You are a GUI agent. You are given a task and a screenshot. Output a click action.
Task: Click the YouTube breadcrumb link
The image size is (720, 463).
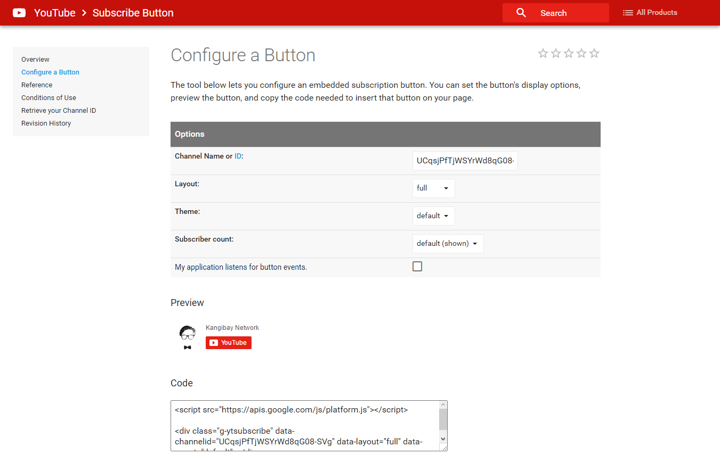tap(55, 13)
